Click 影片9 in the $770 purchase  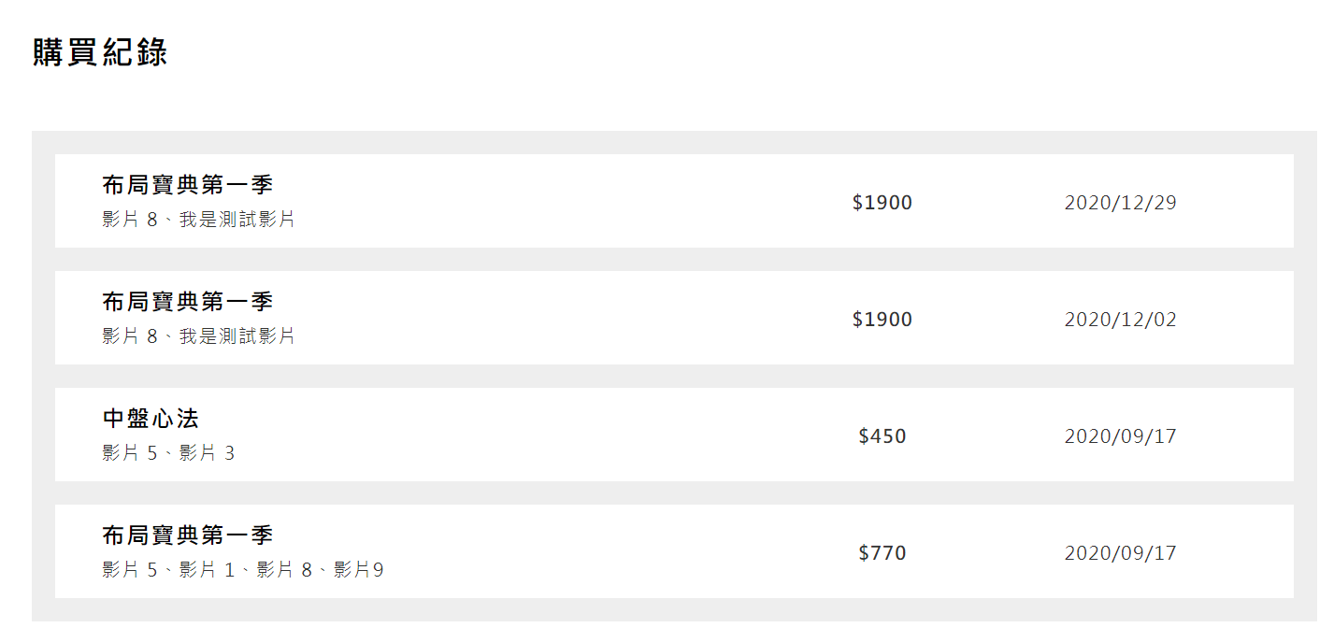click(358, 570)
